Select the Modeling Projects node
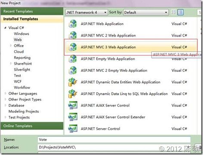This screenshot has height=155, width=203. [24, 112]
